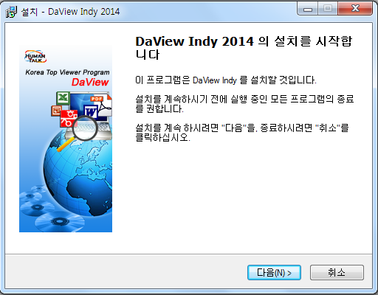
Task: Click the Word W icon in the banner
Action: tap(91, 112)
